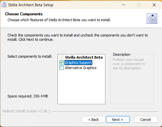Click the window title text in the title bar
Screen dimensions: 162x127
pos(31,5)
